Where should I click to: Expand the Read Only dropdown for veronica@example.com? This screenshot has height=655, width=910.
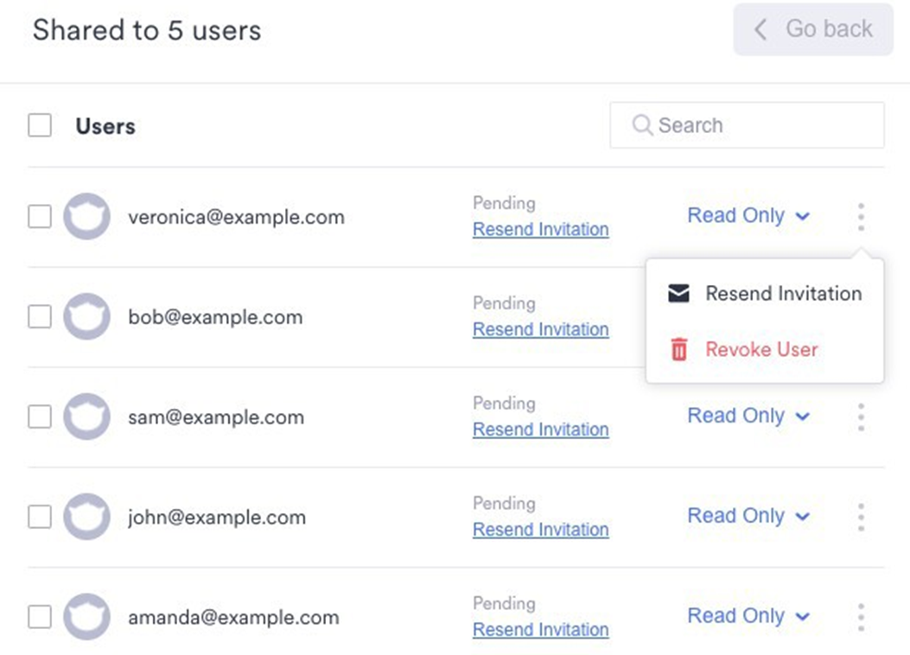pos(748,216)
